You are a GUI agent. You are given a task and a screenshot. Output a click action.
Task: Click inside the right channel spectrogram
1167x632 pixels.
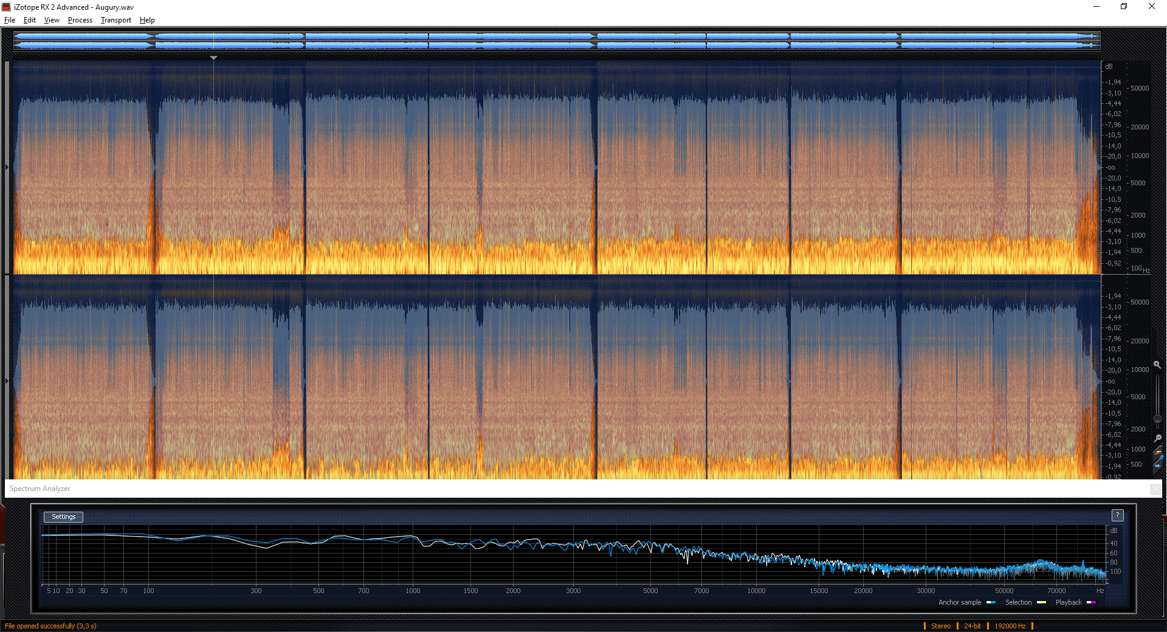pyautogui.click(x=557, y=377)
